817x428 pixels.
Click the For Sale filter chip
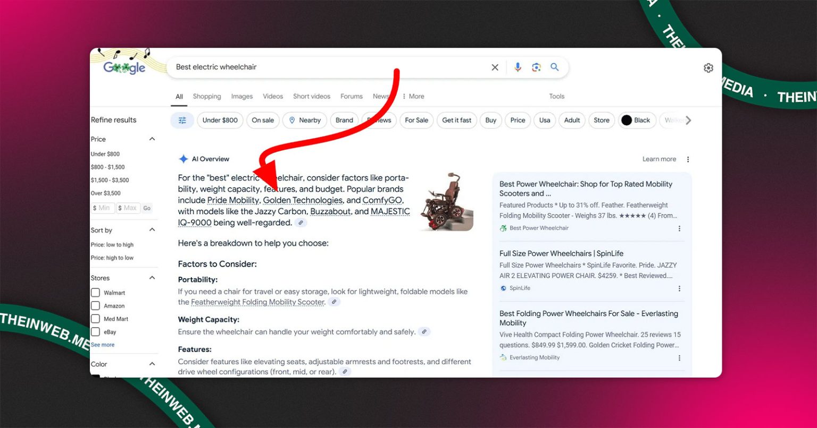click(x=416, y=121)
